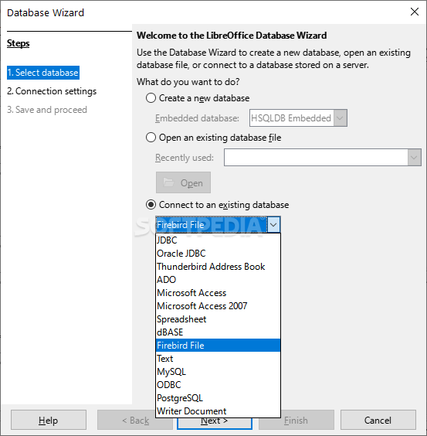Go to Connection settings step
Viewport: 427px width, 436px height.
click(52, 91)
